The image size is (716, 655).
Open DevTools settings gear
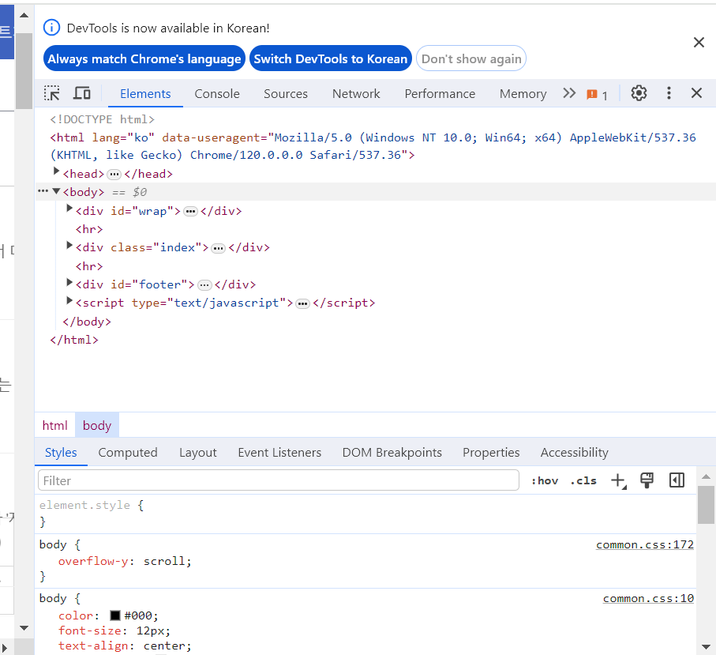tap(639, 93)
